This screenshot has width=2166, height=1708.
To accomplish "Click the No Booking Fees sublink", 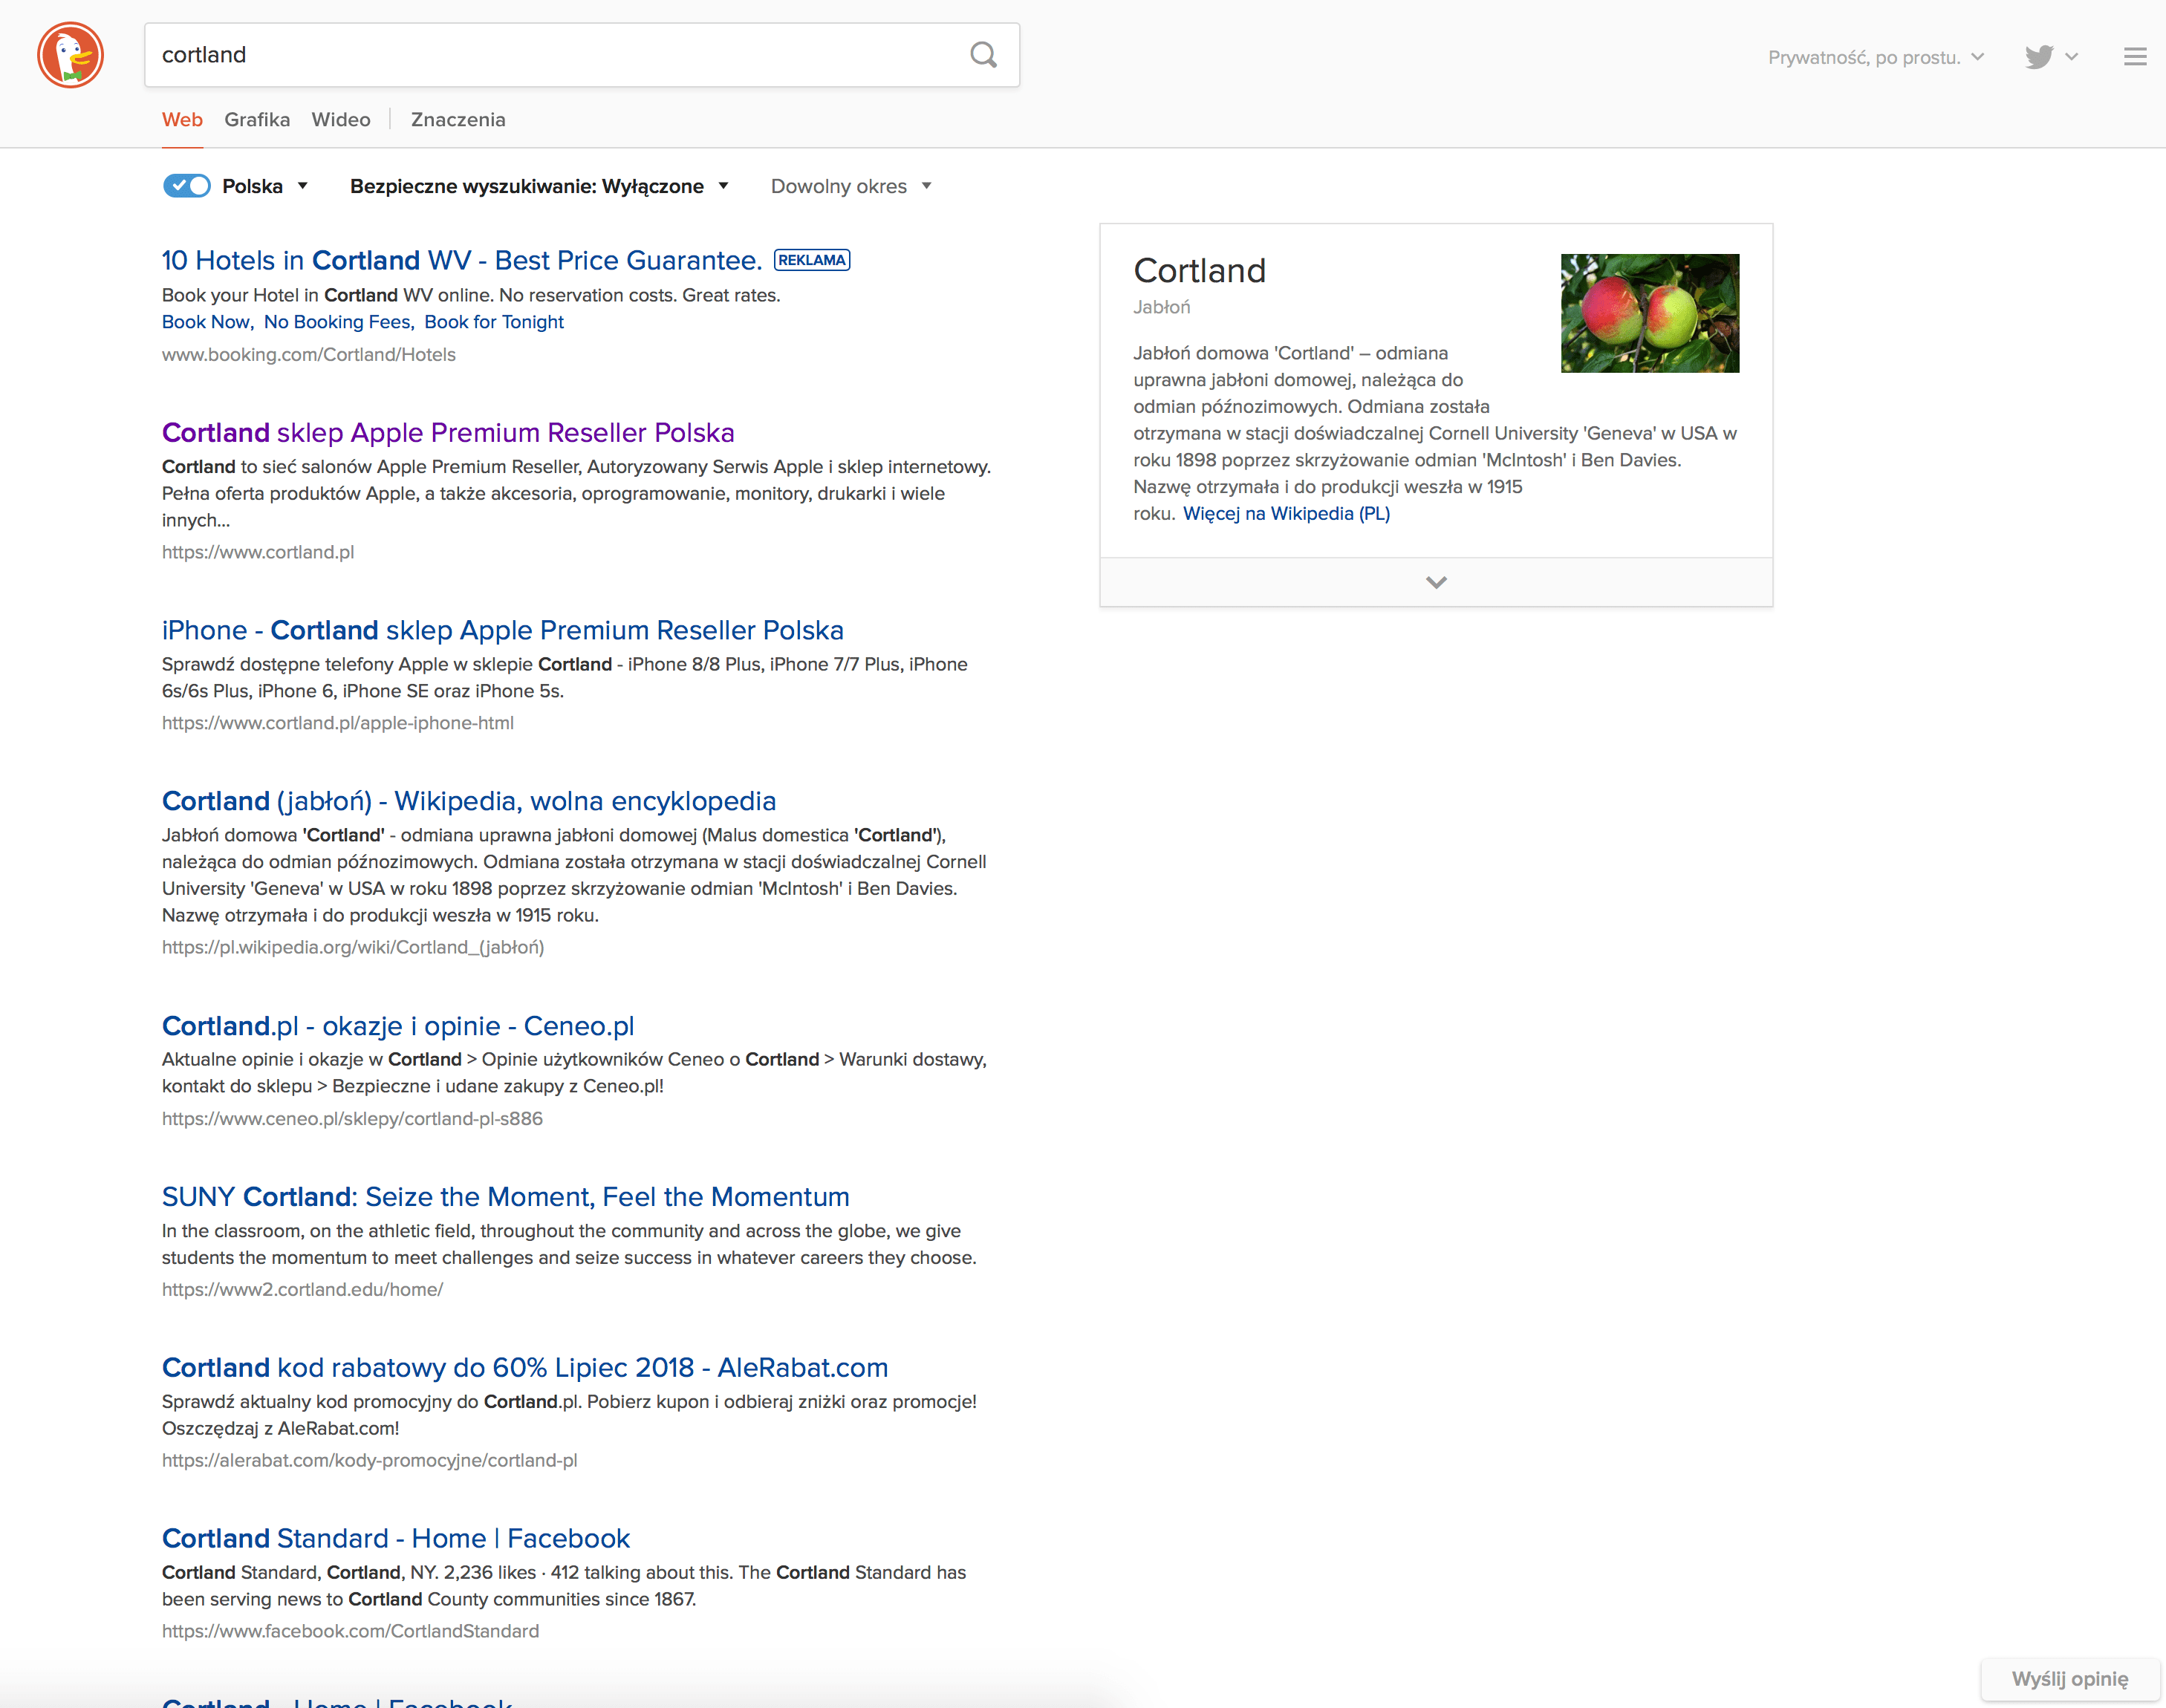I will [337, 322].
